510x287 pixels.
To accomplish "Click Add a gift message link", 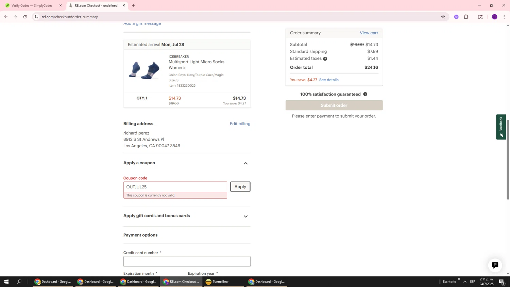I will point(142,24).
